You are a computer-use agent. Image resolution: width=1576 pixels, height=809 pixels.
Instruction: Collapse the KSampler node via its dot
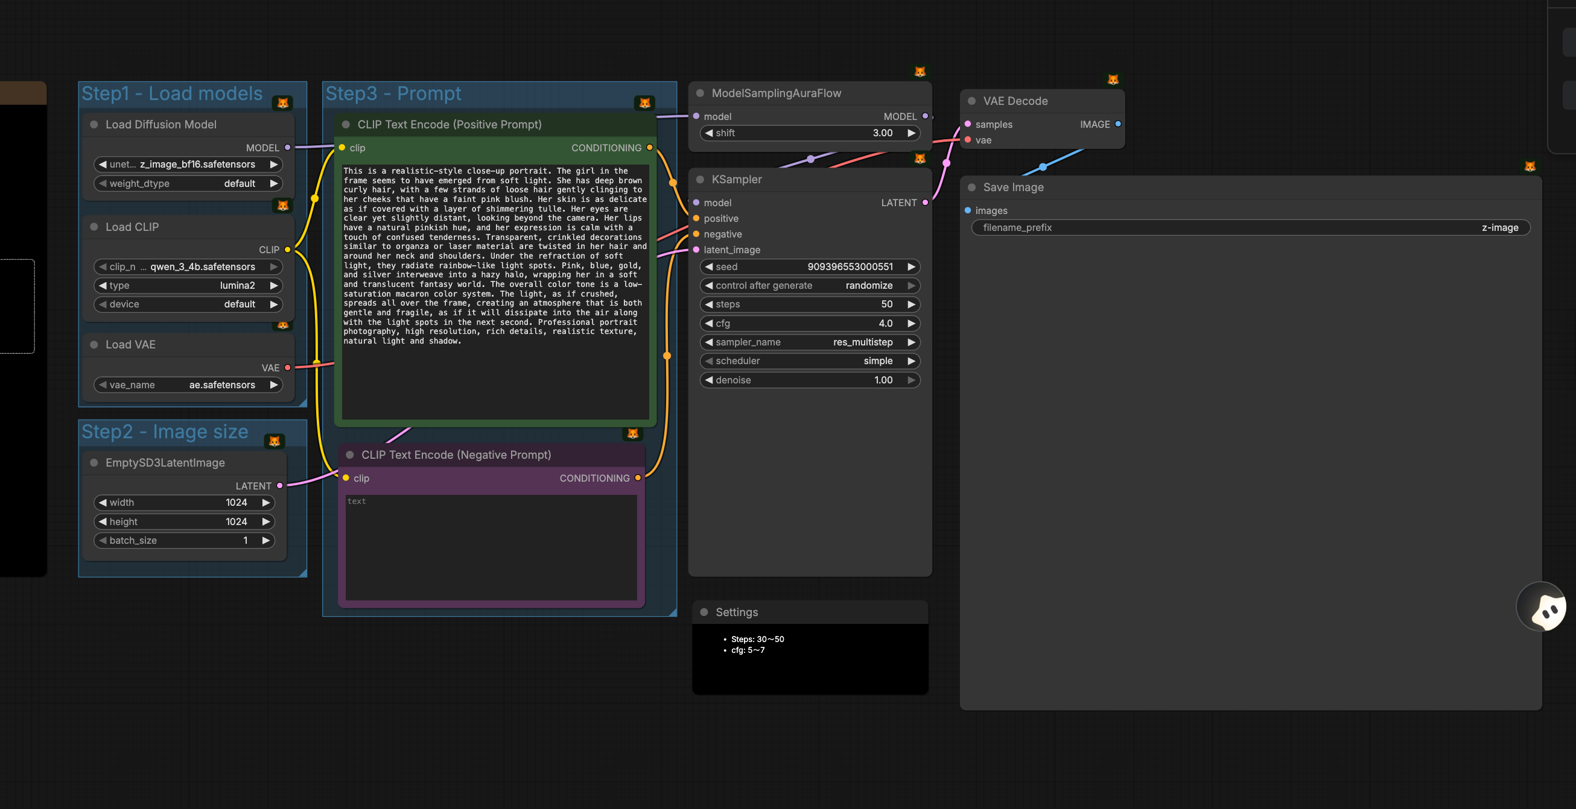click(x=700, y=180)
